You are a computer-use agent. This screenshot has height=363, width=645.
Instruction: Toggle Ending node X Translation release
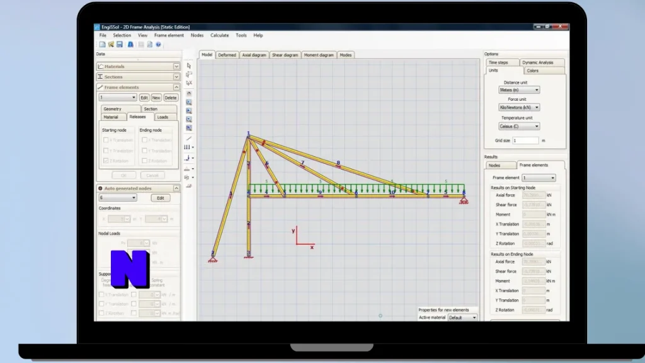(144, 140)
